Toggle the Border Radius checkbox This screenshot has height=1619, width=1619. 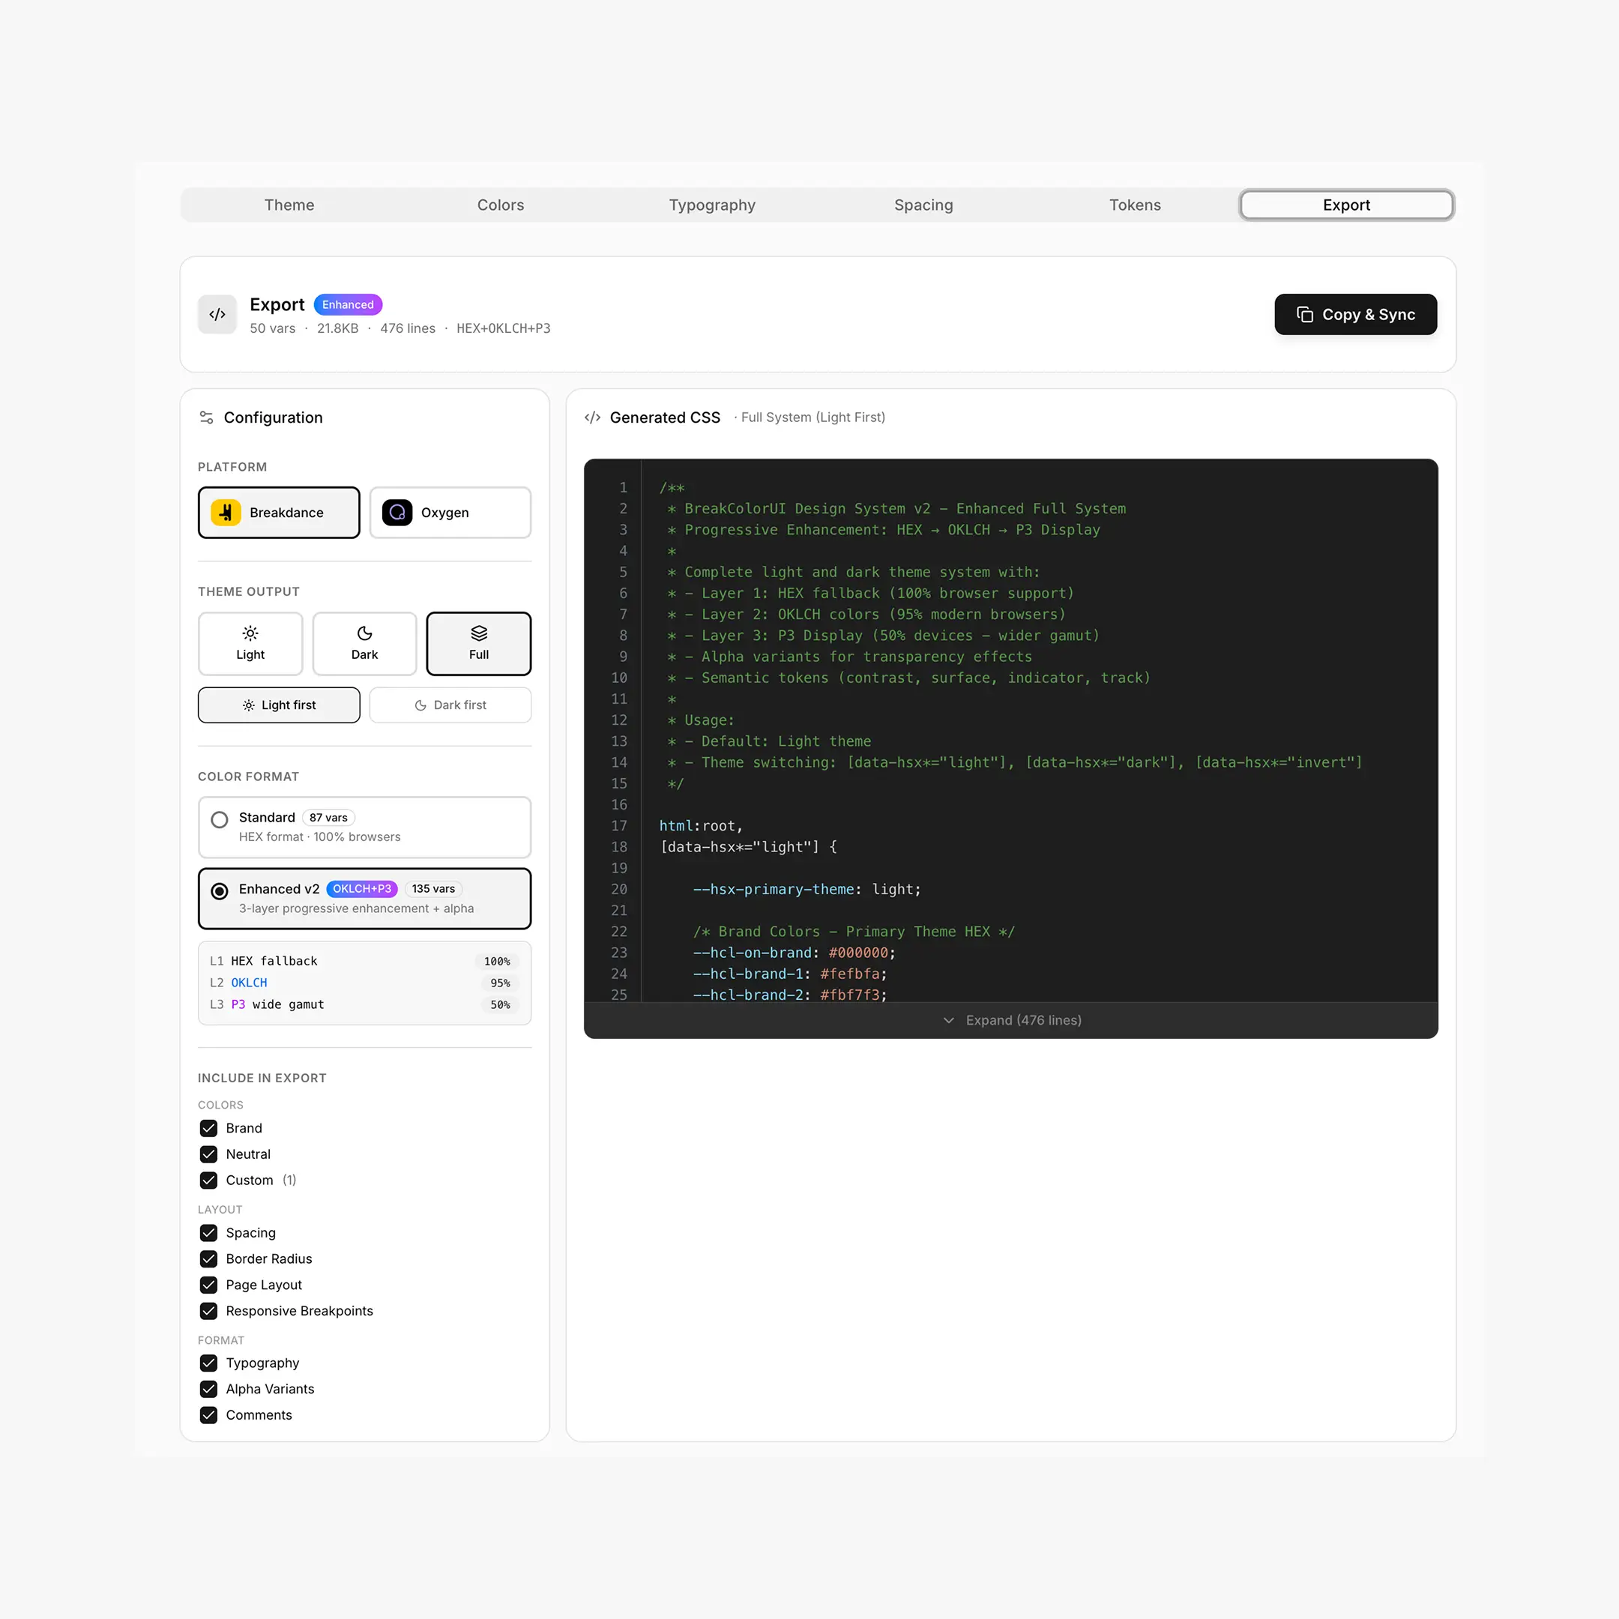pyautogui.click(x=208, y=1259)
